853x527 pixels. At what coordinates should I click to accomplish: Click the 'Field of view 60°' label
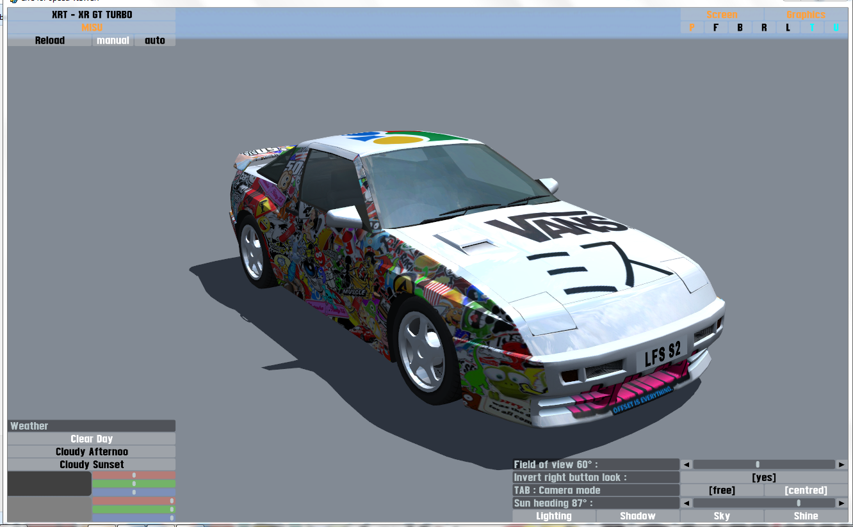[596, 464]
